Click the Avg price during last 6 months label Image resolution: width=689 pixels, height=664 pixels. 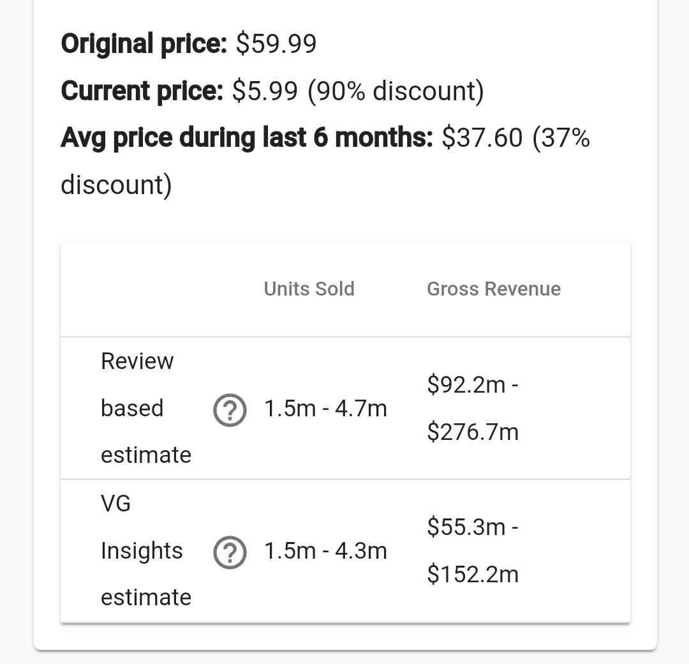(247, 138)
